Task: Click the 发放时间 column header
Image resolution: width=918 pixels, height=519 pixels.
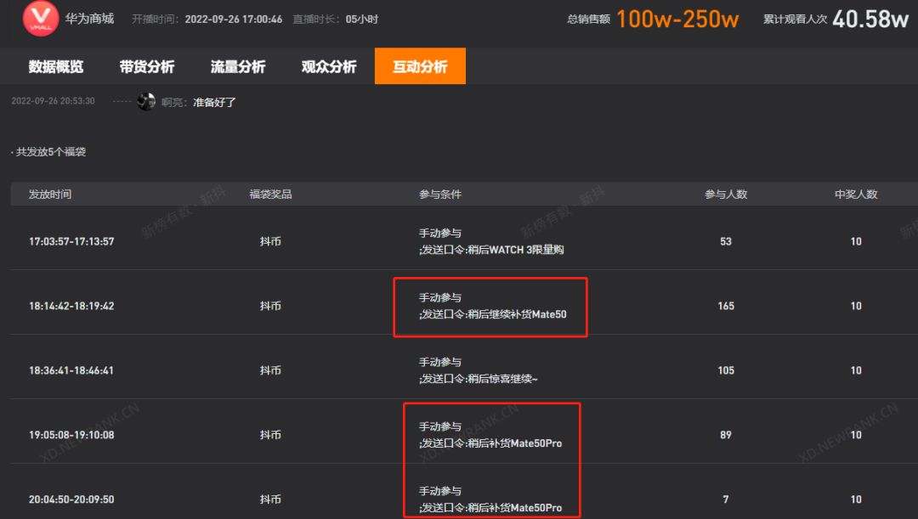Action: (50, 195)
